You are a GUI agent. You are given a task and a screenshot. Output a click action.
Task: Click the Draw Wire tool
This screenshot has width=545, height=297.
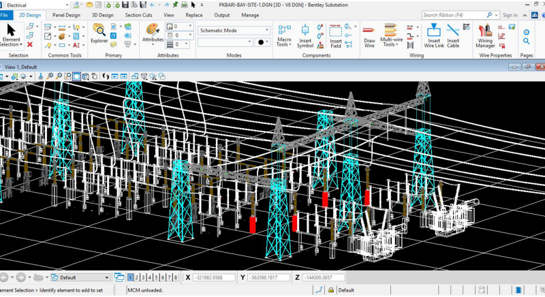369,35
